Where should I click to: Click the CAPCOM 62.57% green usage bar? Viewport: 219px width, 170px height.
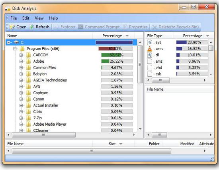point(117,55)
